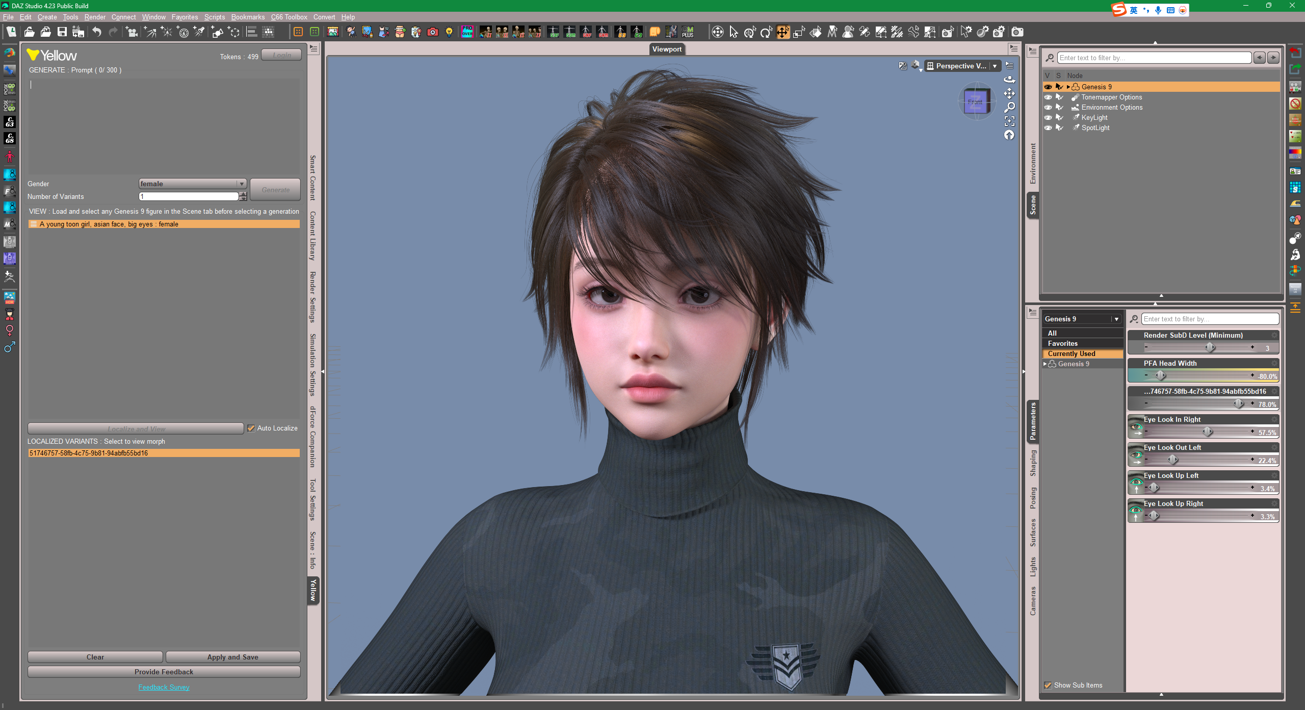Image resolution: width=1305 pixels, height=710 pixels.
Task: Select the Rotate tool icon
Action: (x=766, y=32)
